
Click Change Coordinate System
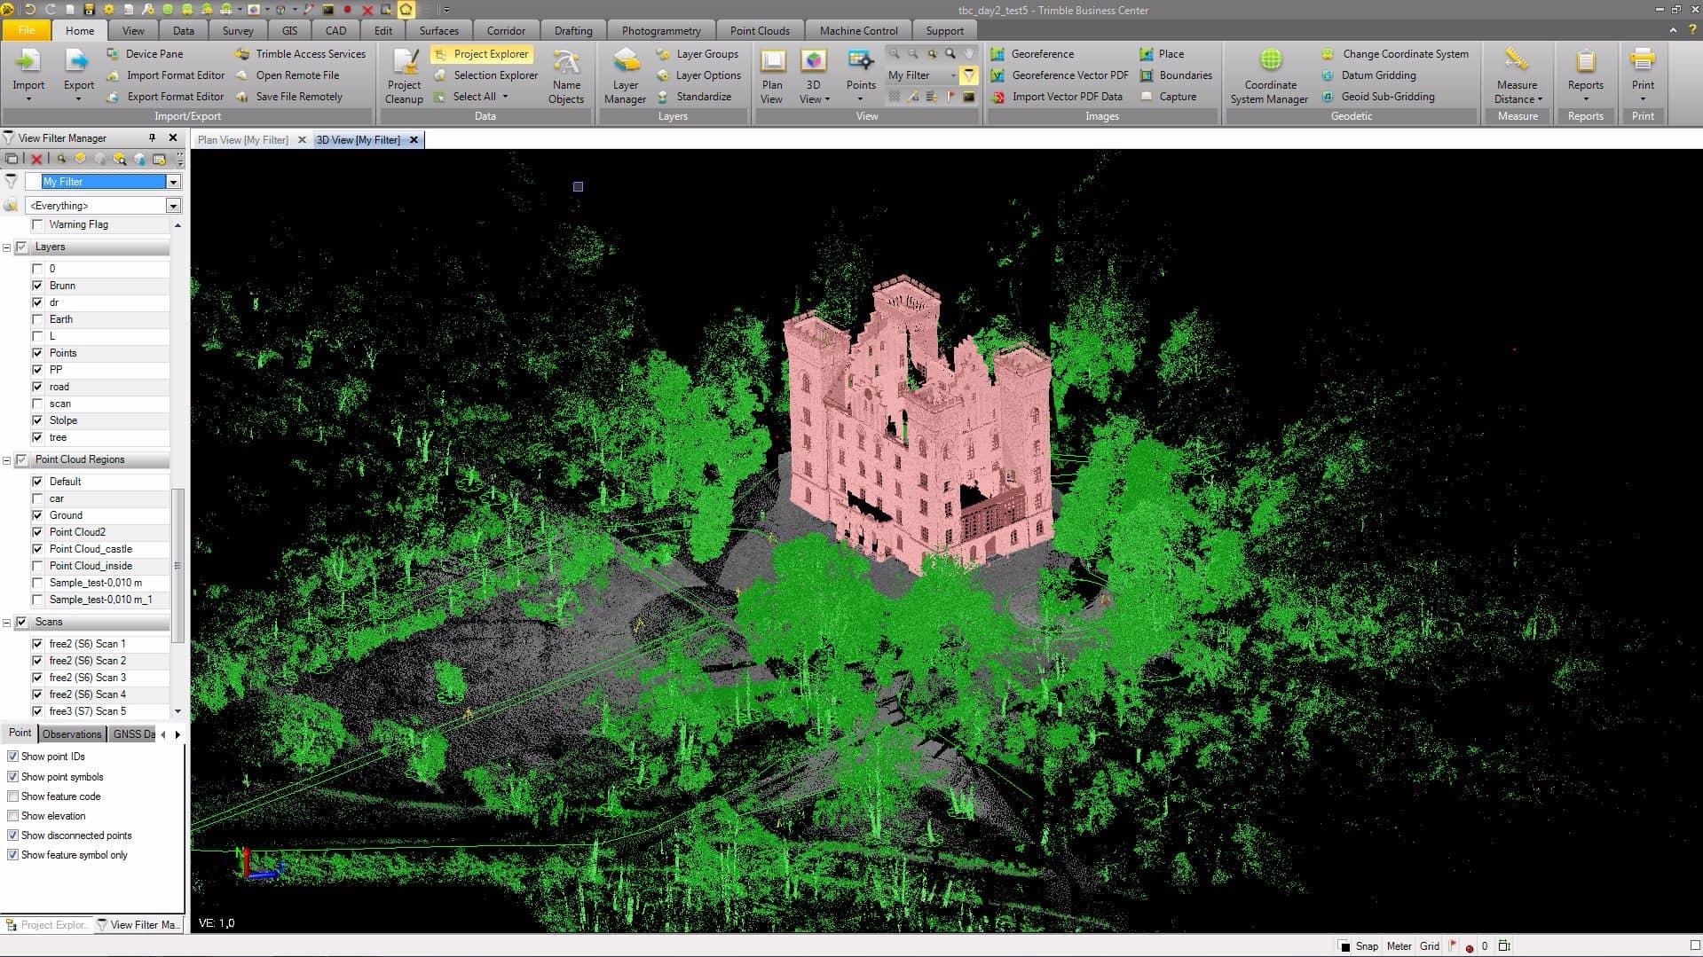[1394, 54]
